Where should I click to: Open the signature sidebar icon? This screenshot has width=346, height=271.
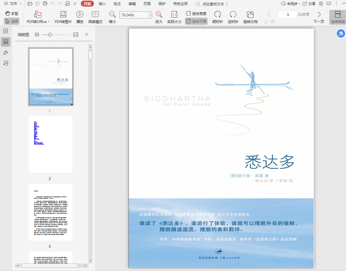pyautogui.click(x=5, y=63)
